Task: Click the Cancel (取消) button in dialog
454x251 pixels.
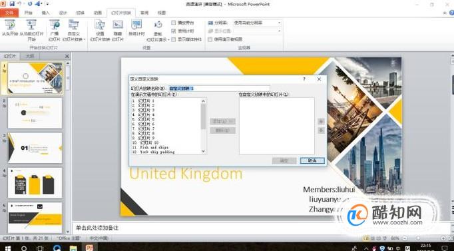Action: (312, 160)
